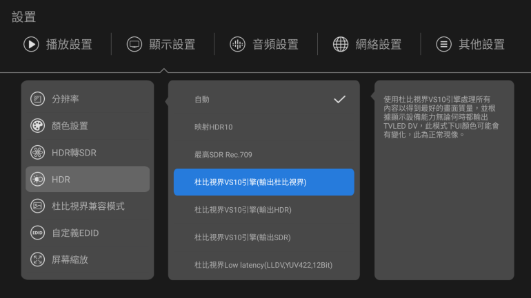Click the play icon beside 播放設置
The height and width of the screenshot is (298, 531).
tap(31, 44)
